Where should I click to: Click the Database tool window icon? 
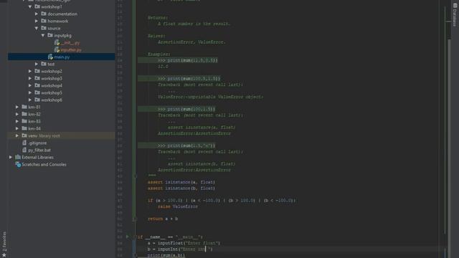(x=455, y=5)
